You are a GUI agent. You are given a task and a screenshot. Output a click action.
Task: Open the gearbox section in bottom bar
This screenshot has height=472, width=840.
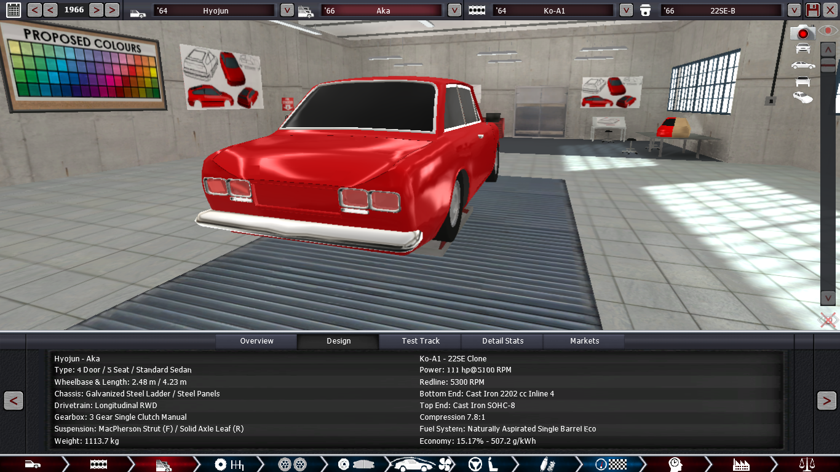[x=229, y=464]
